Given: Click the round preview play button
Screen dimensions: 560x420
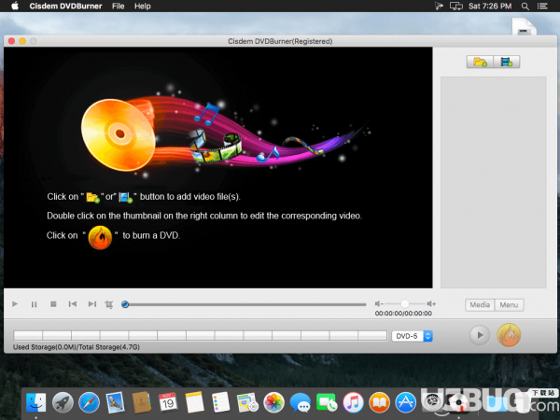Looking at the screenshot, I should (480, 335).
